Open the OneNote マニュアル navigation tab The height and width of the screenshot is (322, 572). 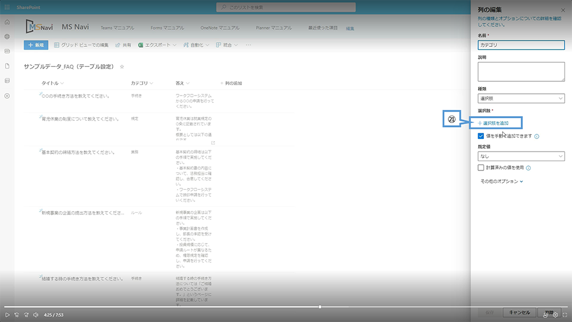220,27
